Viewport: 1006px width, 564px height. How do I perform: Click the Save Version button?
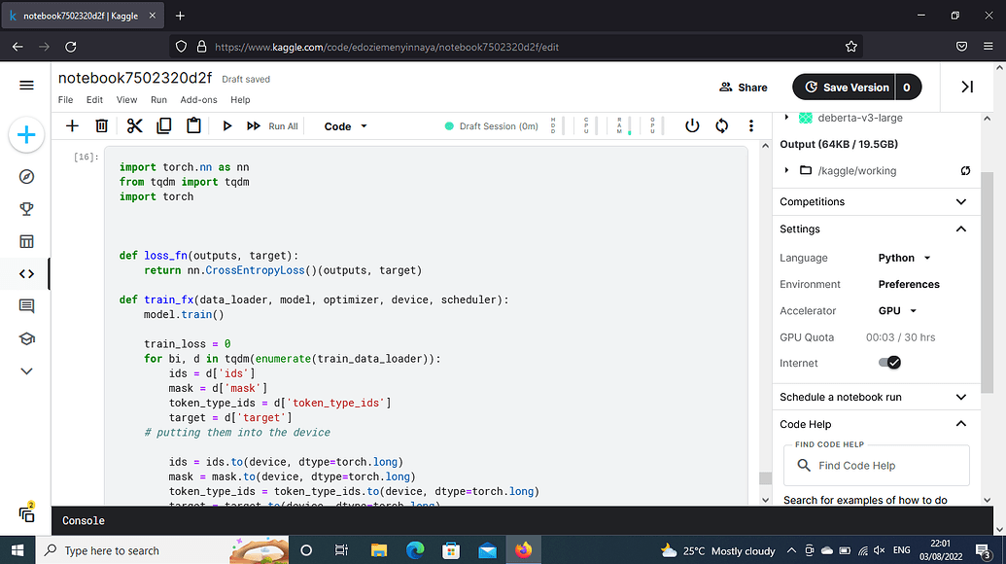point(845,88)
